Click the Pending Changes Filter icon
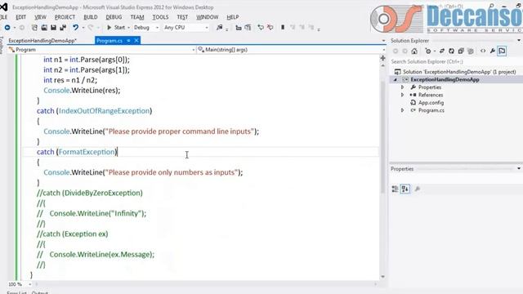 [x=428, y=51]
